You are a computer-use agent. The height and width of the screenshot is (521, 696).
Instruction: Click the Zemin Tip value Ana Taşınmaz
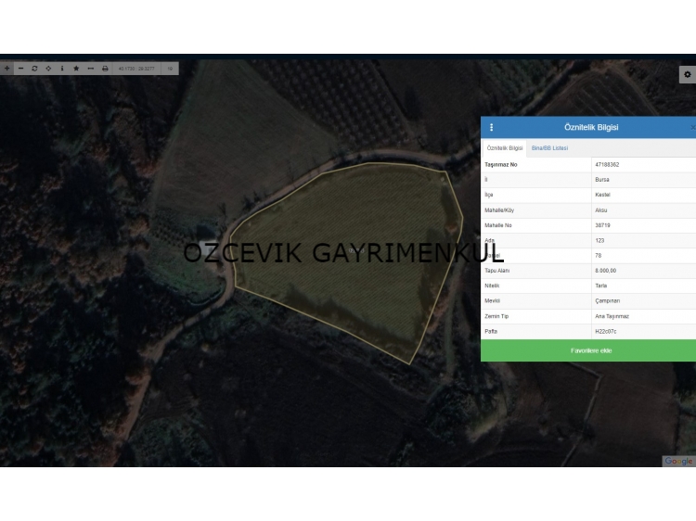click(612, 316)
